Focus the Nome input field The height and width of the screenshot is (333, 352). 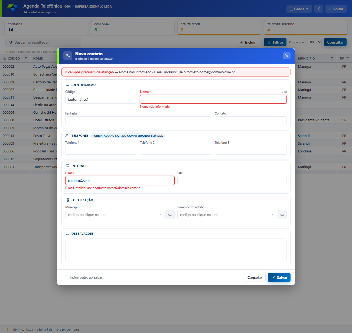coord(213,99)
